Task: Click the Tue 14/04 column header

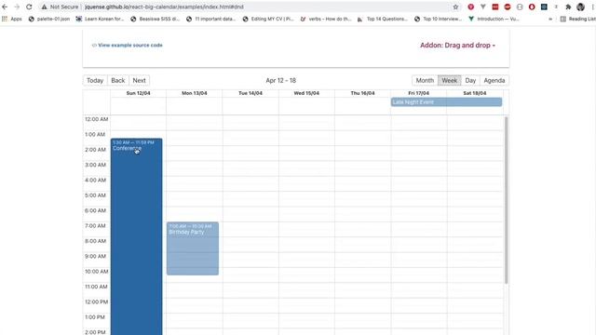Action: pyautogui.click(x=251, y=93)
